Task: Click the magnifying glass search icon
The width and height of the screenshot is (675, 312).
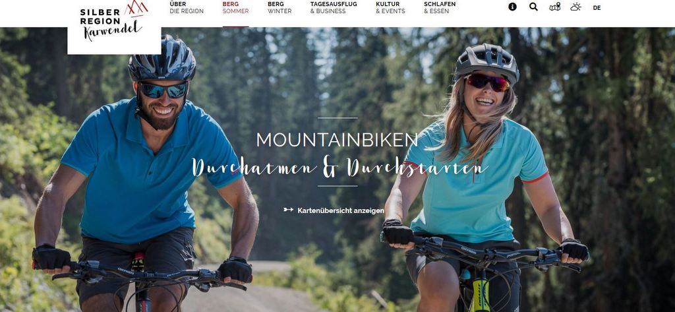Action: [x=533, y=7]
